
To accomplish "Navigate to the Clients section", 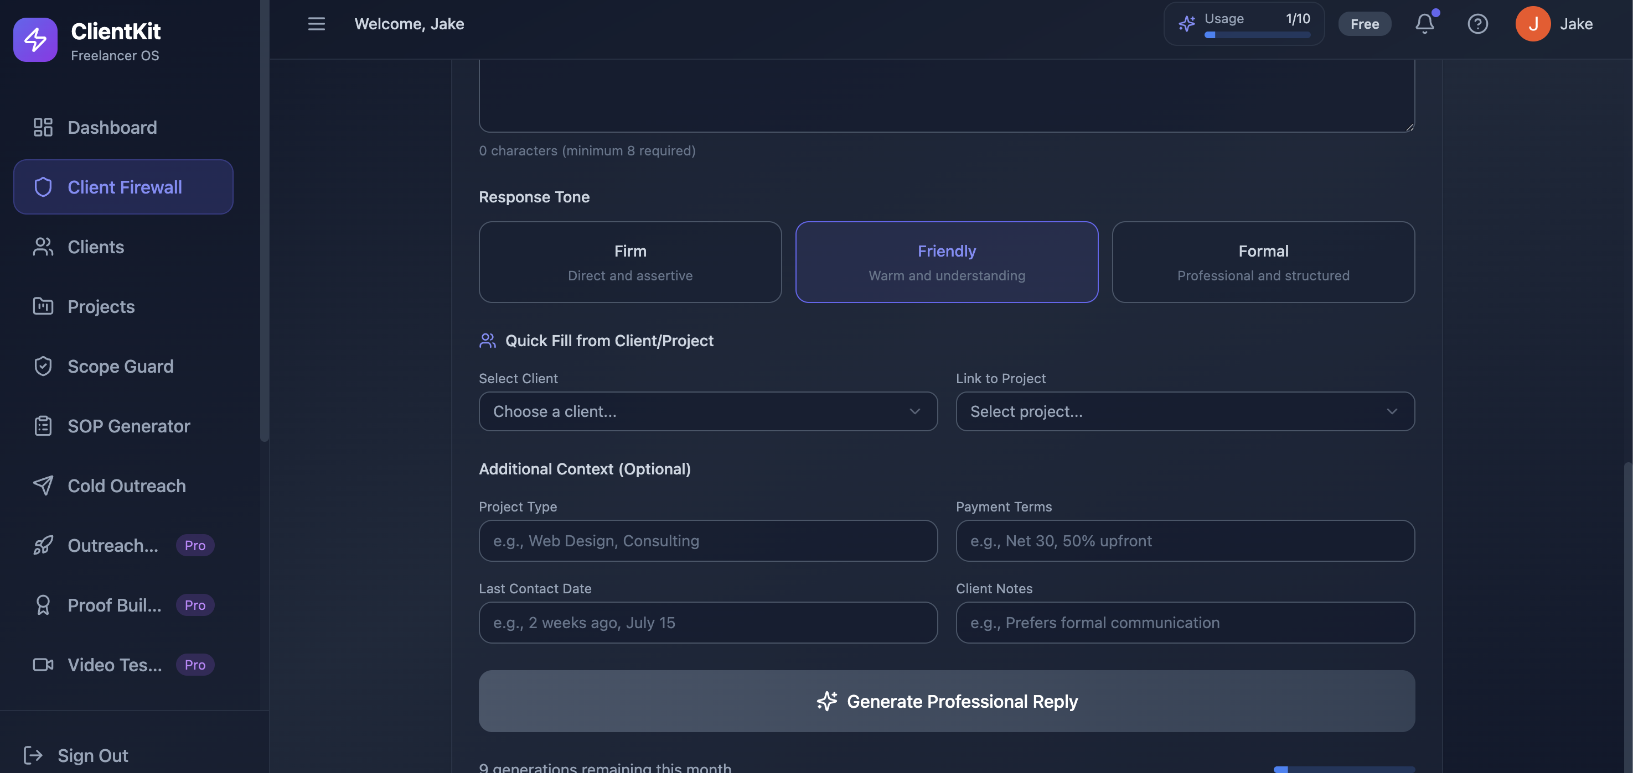I will (96, 247).
